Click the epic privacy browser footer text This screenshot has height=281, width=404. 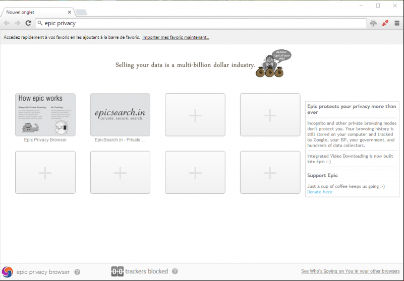43,272
